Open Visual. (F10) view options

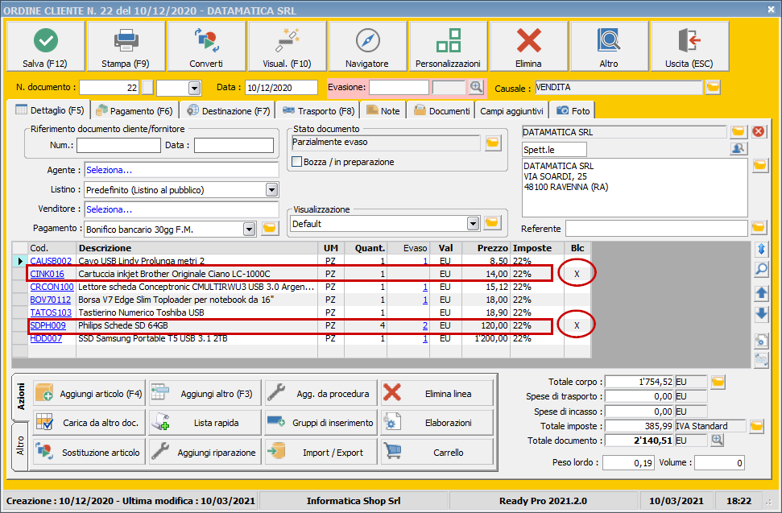tap(288, 46)
